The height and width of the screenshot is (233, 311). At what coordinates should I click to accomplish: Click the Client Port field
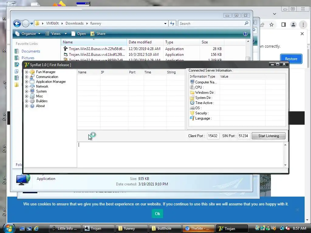click(x=213, y=136)
